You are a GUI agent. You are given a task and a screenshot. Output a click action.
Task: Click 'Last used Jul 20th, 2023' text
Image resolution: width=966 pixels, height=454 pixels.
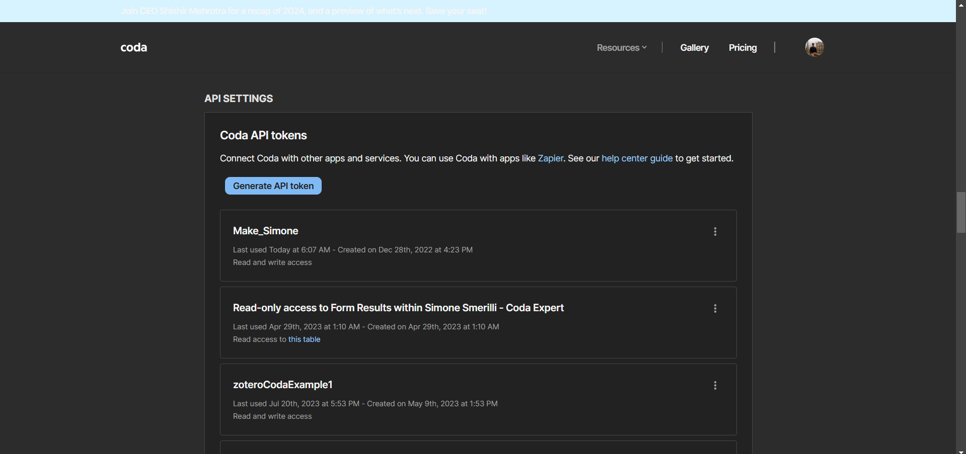[296, 404]
